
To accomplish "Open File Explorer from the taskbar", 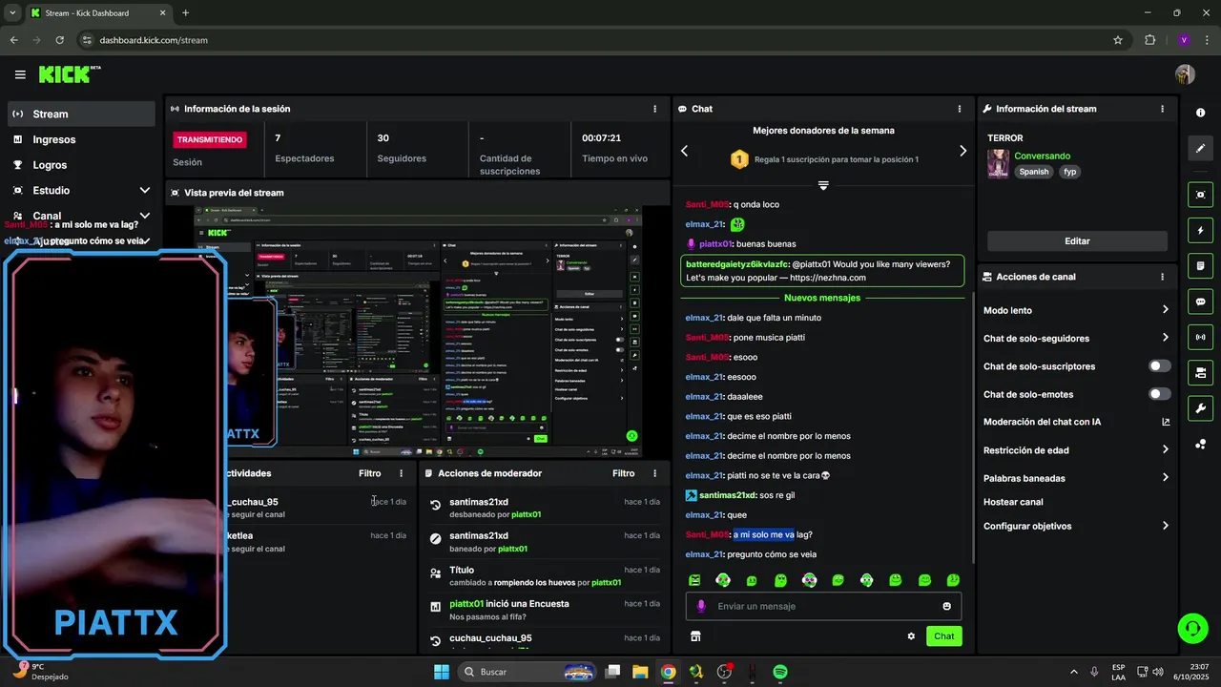I will point(640,672).
